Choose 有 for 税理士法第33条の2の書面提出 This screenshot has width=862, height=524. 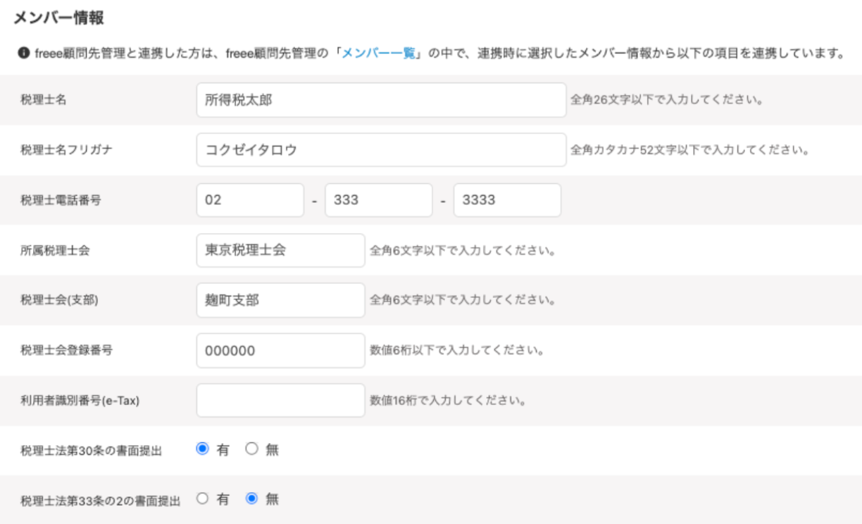pos(203,499)
